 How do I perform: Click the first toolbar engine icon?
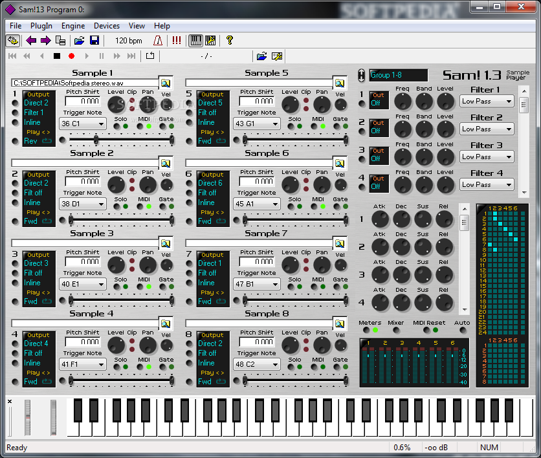[x=13, y=41]
